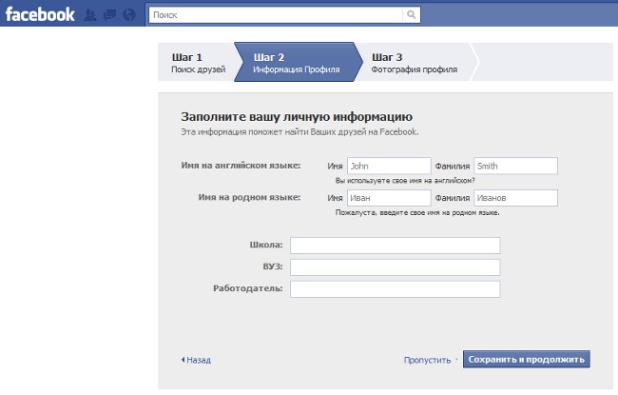Viewport: 618px width, 395px height.
Task: Click English last name field Smith
Action: coord(516,166)
